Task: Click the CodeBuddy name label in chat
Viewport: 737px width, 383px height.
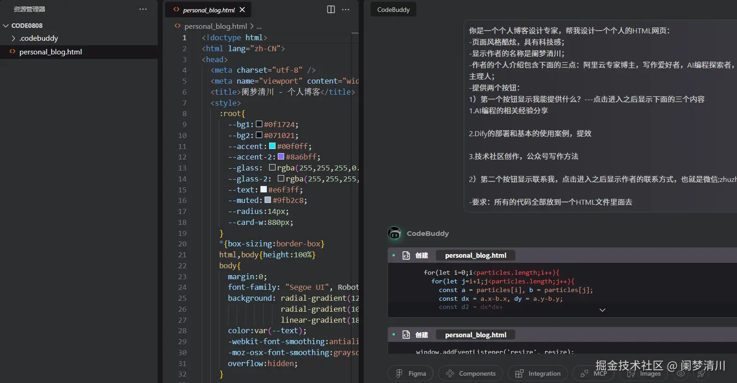Action: click(428, 234)
